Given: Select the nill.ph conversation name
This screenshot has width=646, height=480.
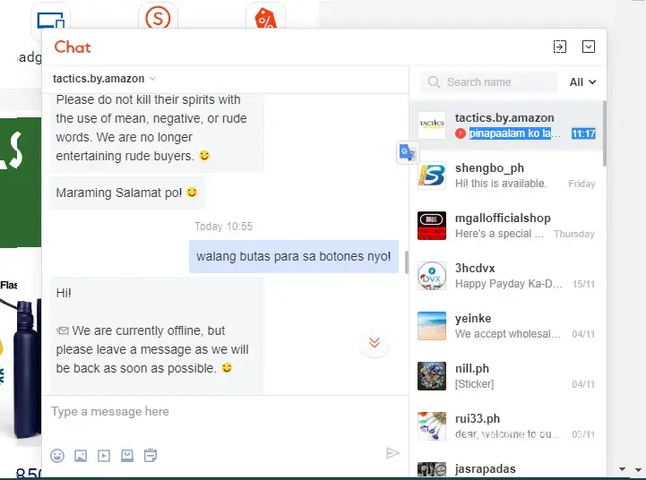Looking at the screenshot, I should (x=471, y=368).
